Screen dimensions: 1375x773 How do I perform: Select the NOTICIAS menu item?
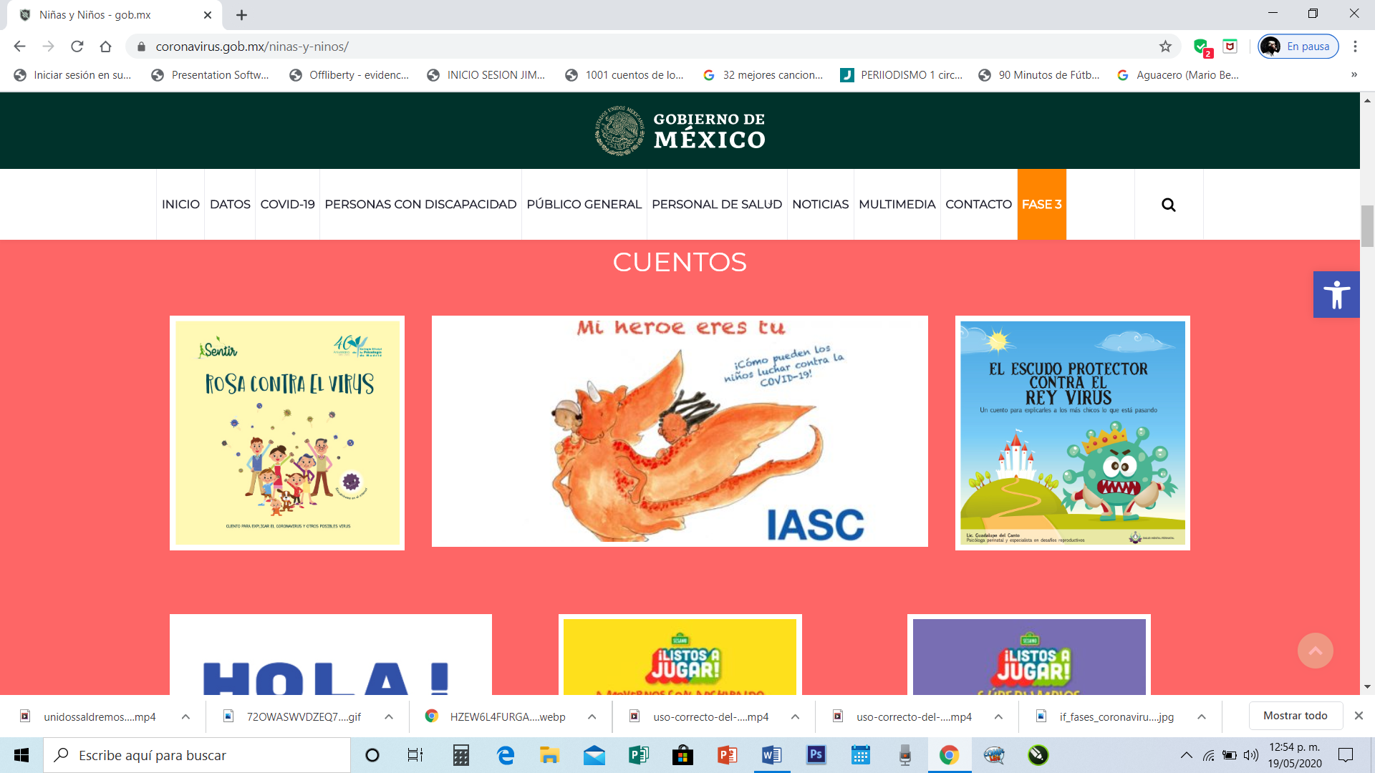click(820, 205)
